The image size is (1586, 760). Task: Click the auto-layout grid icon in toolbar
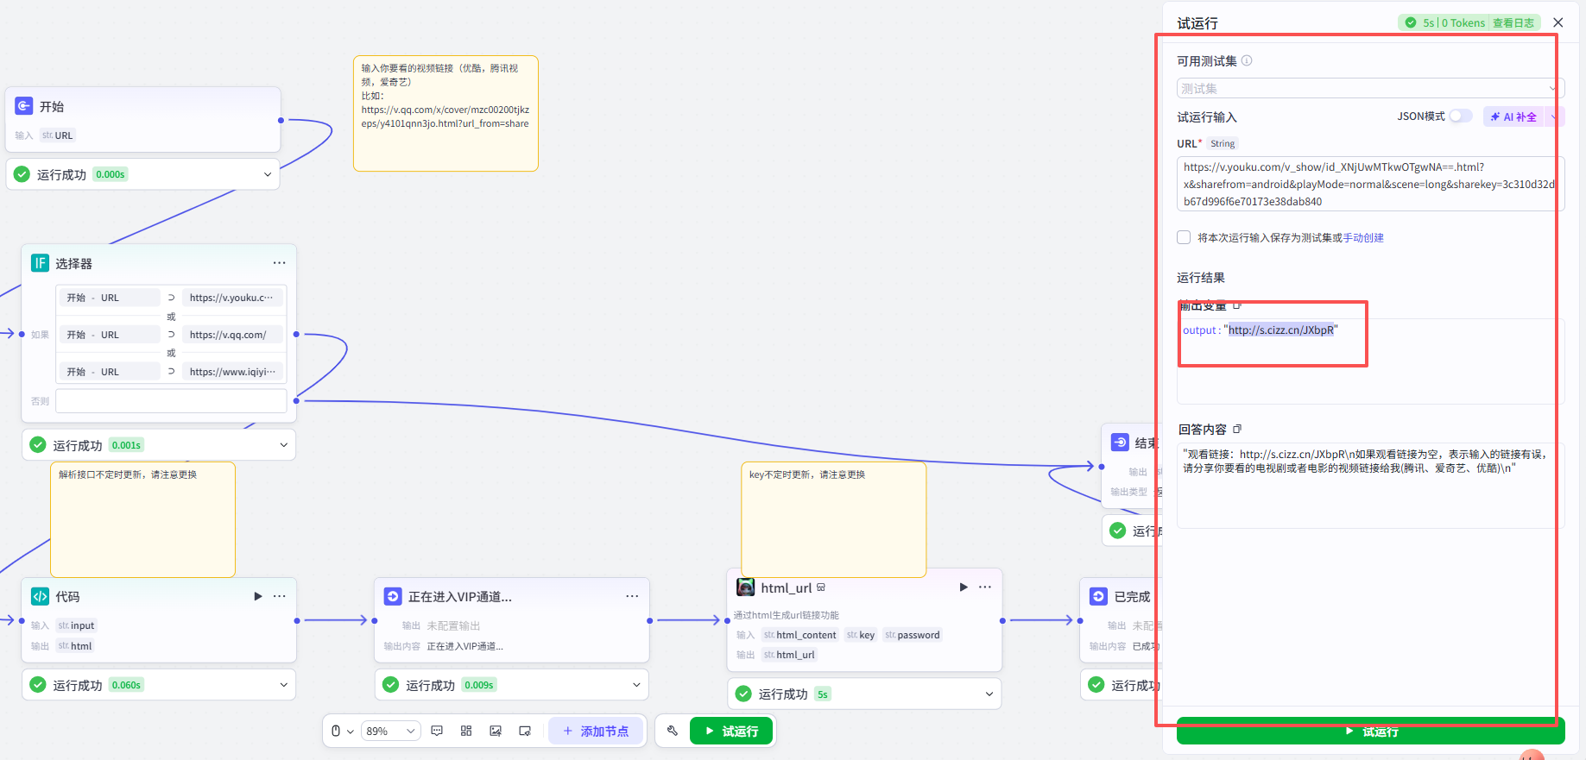(x=466, y=731)
